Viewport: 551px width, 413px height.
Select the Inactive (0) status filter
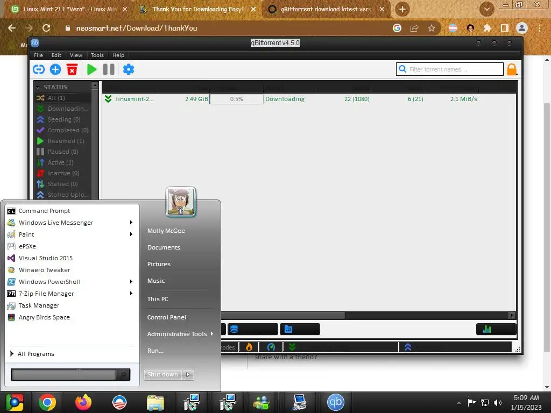pos(62,173)
